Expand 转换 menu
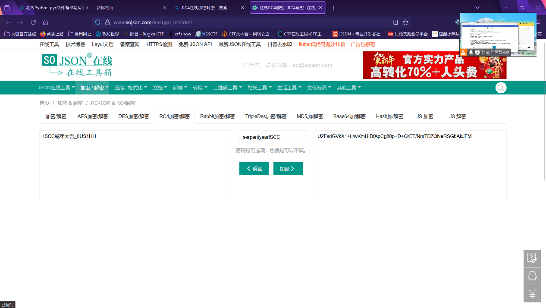This screenshot has height=308, width=546. (x=200, y=88)
